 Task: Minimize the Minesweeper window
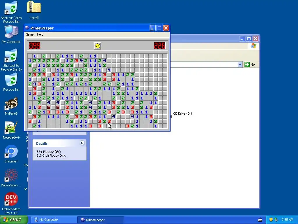point(152,28)
